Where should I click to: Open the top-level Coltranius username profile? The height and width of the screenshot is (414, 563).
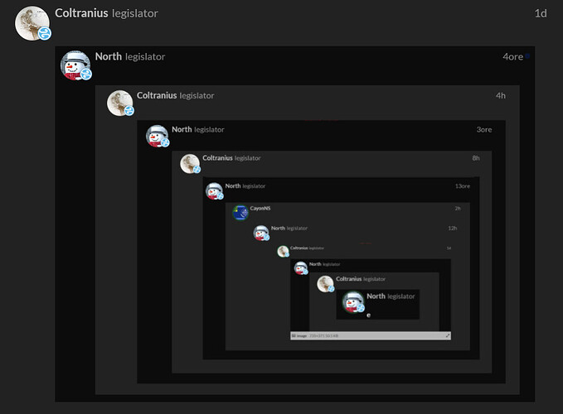point(80,13)
